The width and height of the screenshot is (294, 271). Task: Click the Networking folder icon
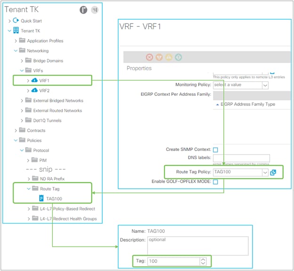22,50
